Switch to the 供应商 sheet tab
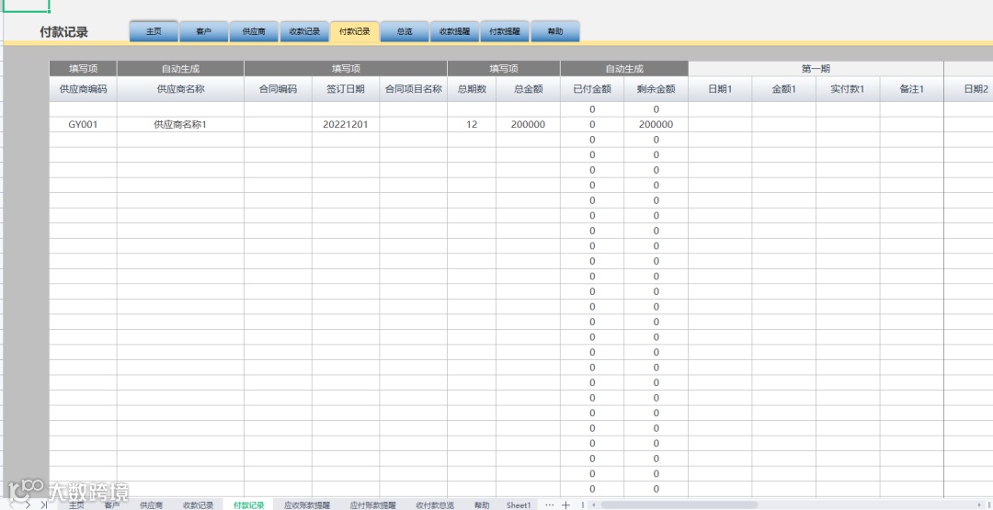993x510 pixels. point(152,504)
